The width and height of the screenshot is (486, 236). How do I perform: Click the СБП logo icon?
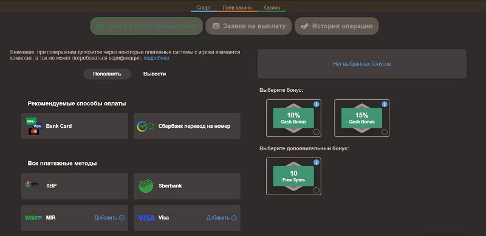pos(32,185)
